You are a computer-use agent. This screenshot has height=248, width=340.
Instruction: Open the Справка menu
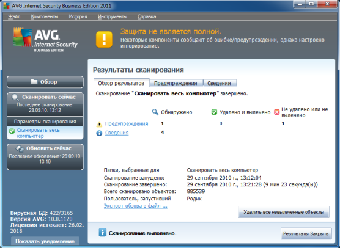coord(147,16)
